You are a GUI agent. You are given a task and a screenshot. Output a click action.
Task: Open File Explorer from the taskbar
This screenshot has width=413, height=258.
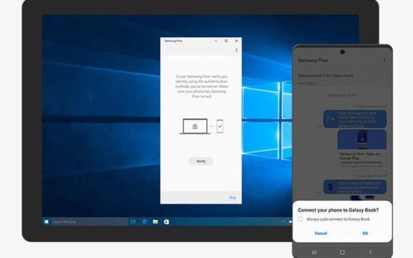pyautogui.click(x=155, y=221)
